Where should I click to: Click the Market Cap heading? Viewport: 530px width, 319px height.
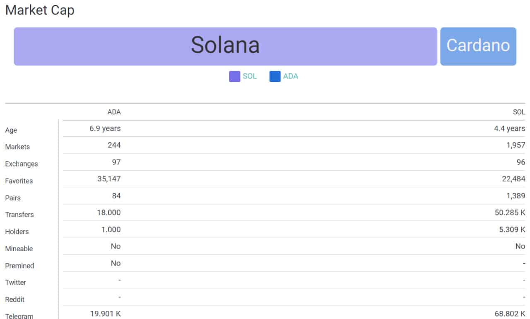(40, 10)
